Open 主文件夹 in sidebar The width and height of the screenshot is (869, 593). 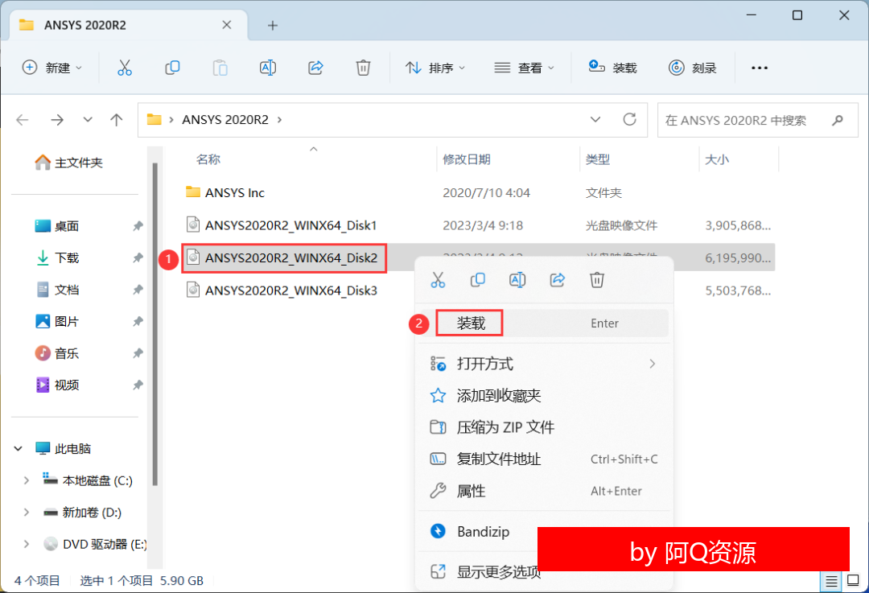(x=69, y=163)
